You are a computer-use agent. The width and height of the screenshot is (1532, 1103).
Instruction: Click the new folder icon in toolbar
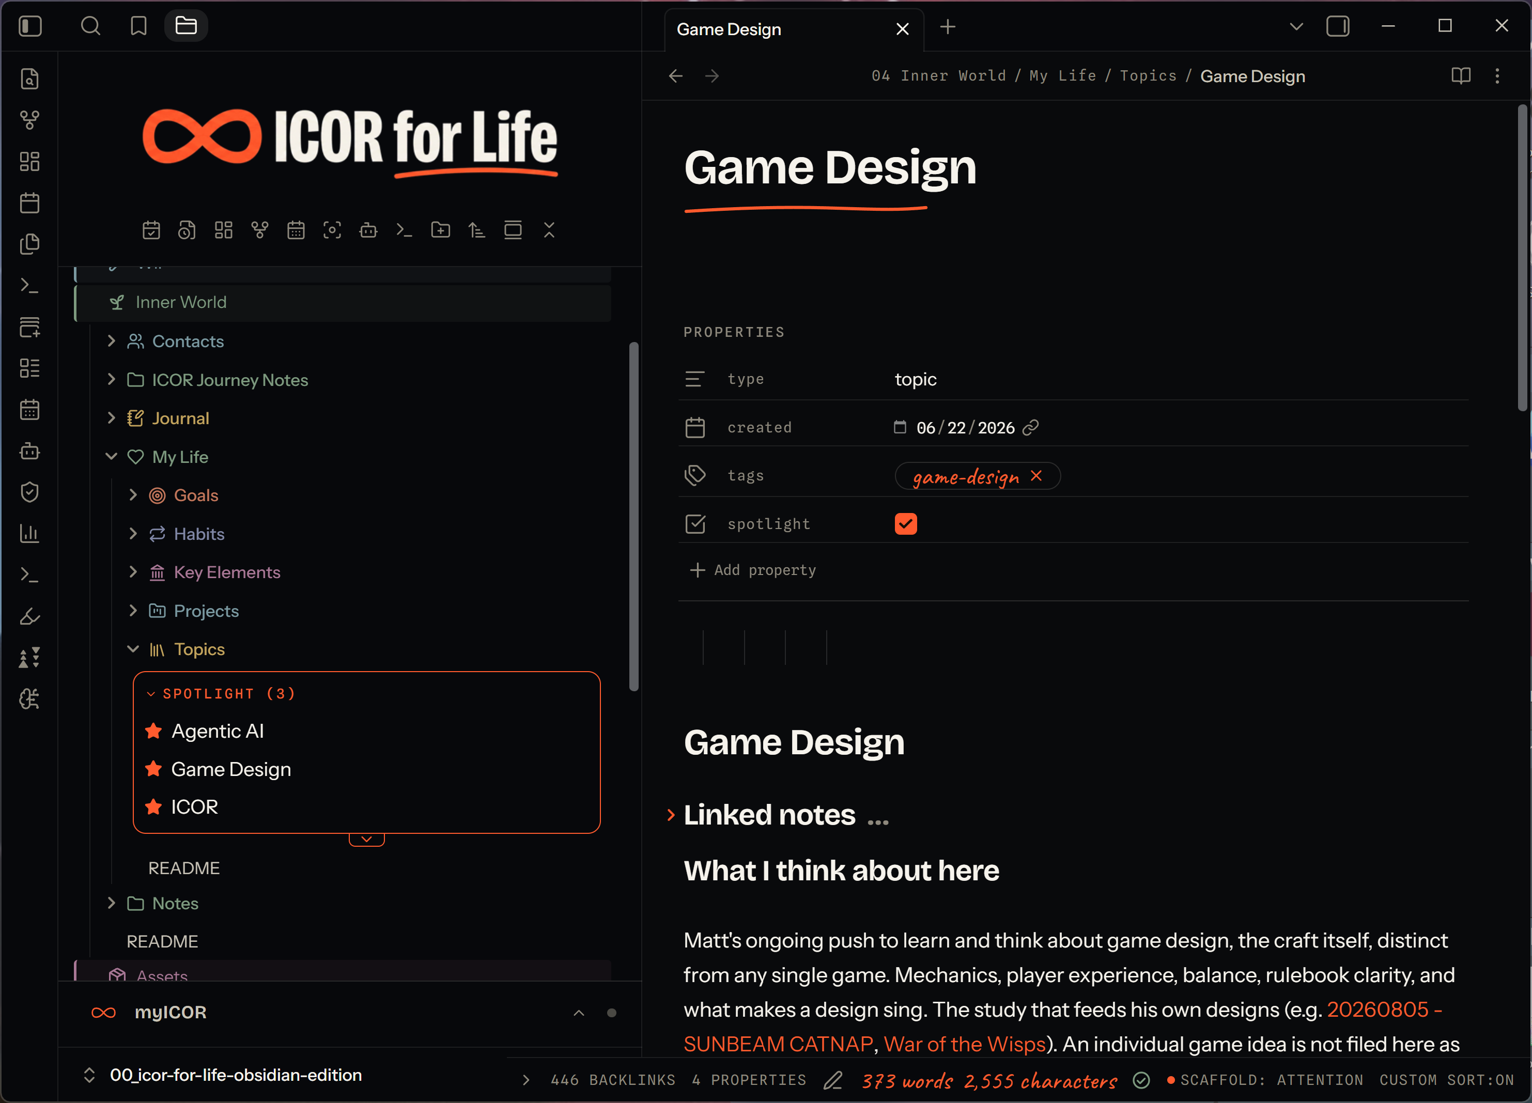tap(440, 230)
